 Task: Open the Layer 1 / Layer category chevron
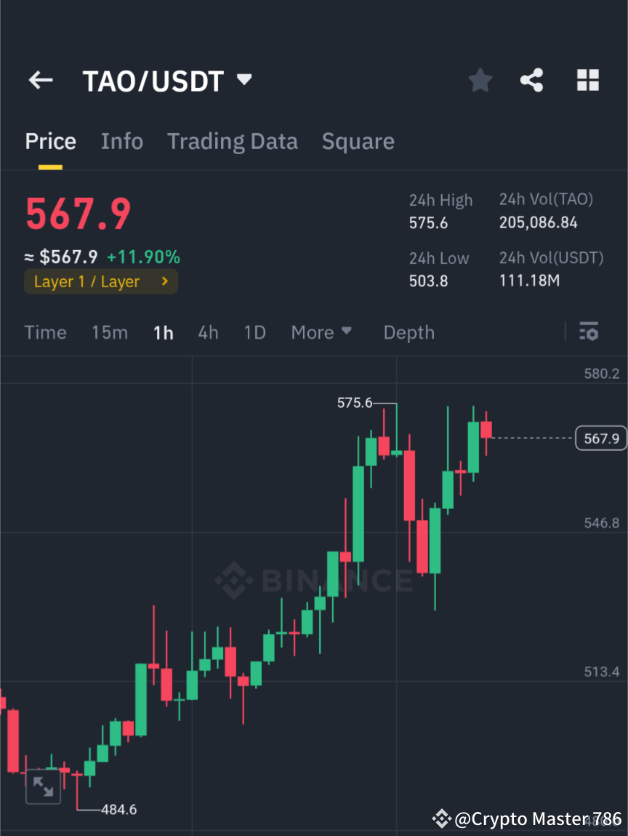coord(164,281)
